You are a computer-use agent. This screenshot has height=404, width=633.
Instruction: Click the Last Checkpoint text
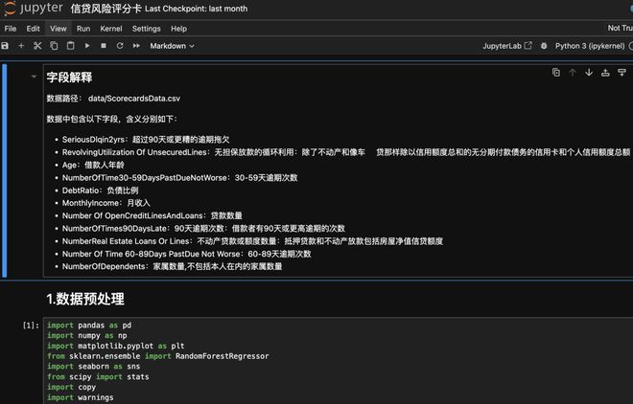[197, 9]
